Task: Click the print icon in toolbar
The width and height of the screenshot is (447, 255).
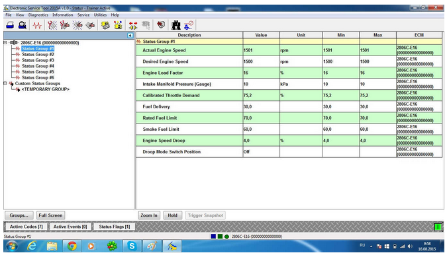Action: (10, 25)
